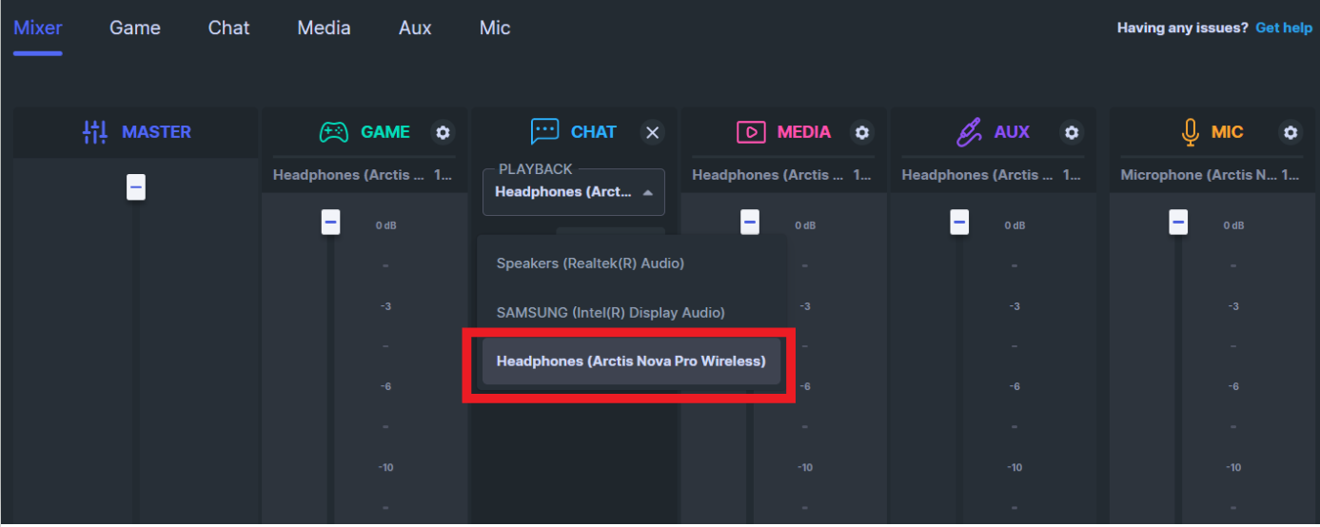Close the Chat settings panel
This screenshot has height=527, width=1320.
coord(652,132)
